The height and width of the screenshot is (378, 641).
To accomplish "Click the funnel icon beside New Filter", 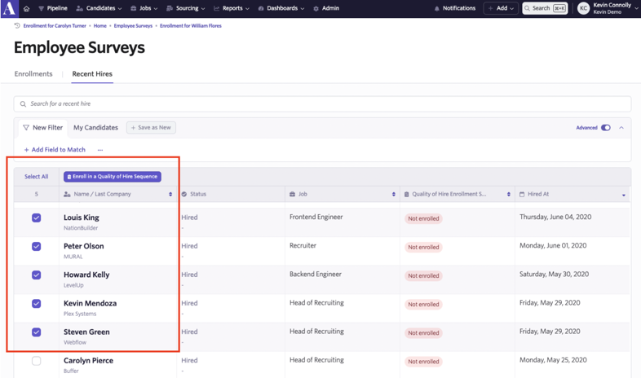I will click(26, 128).
